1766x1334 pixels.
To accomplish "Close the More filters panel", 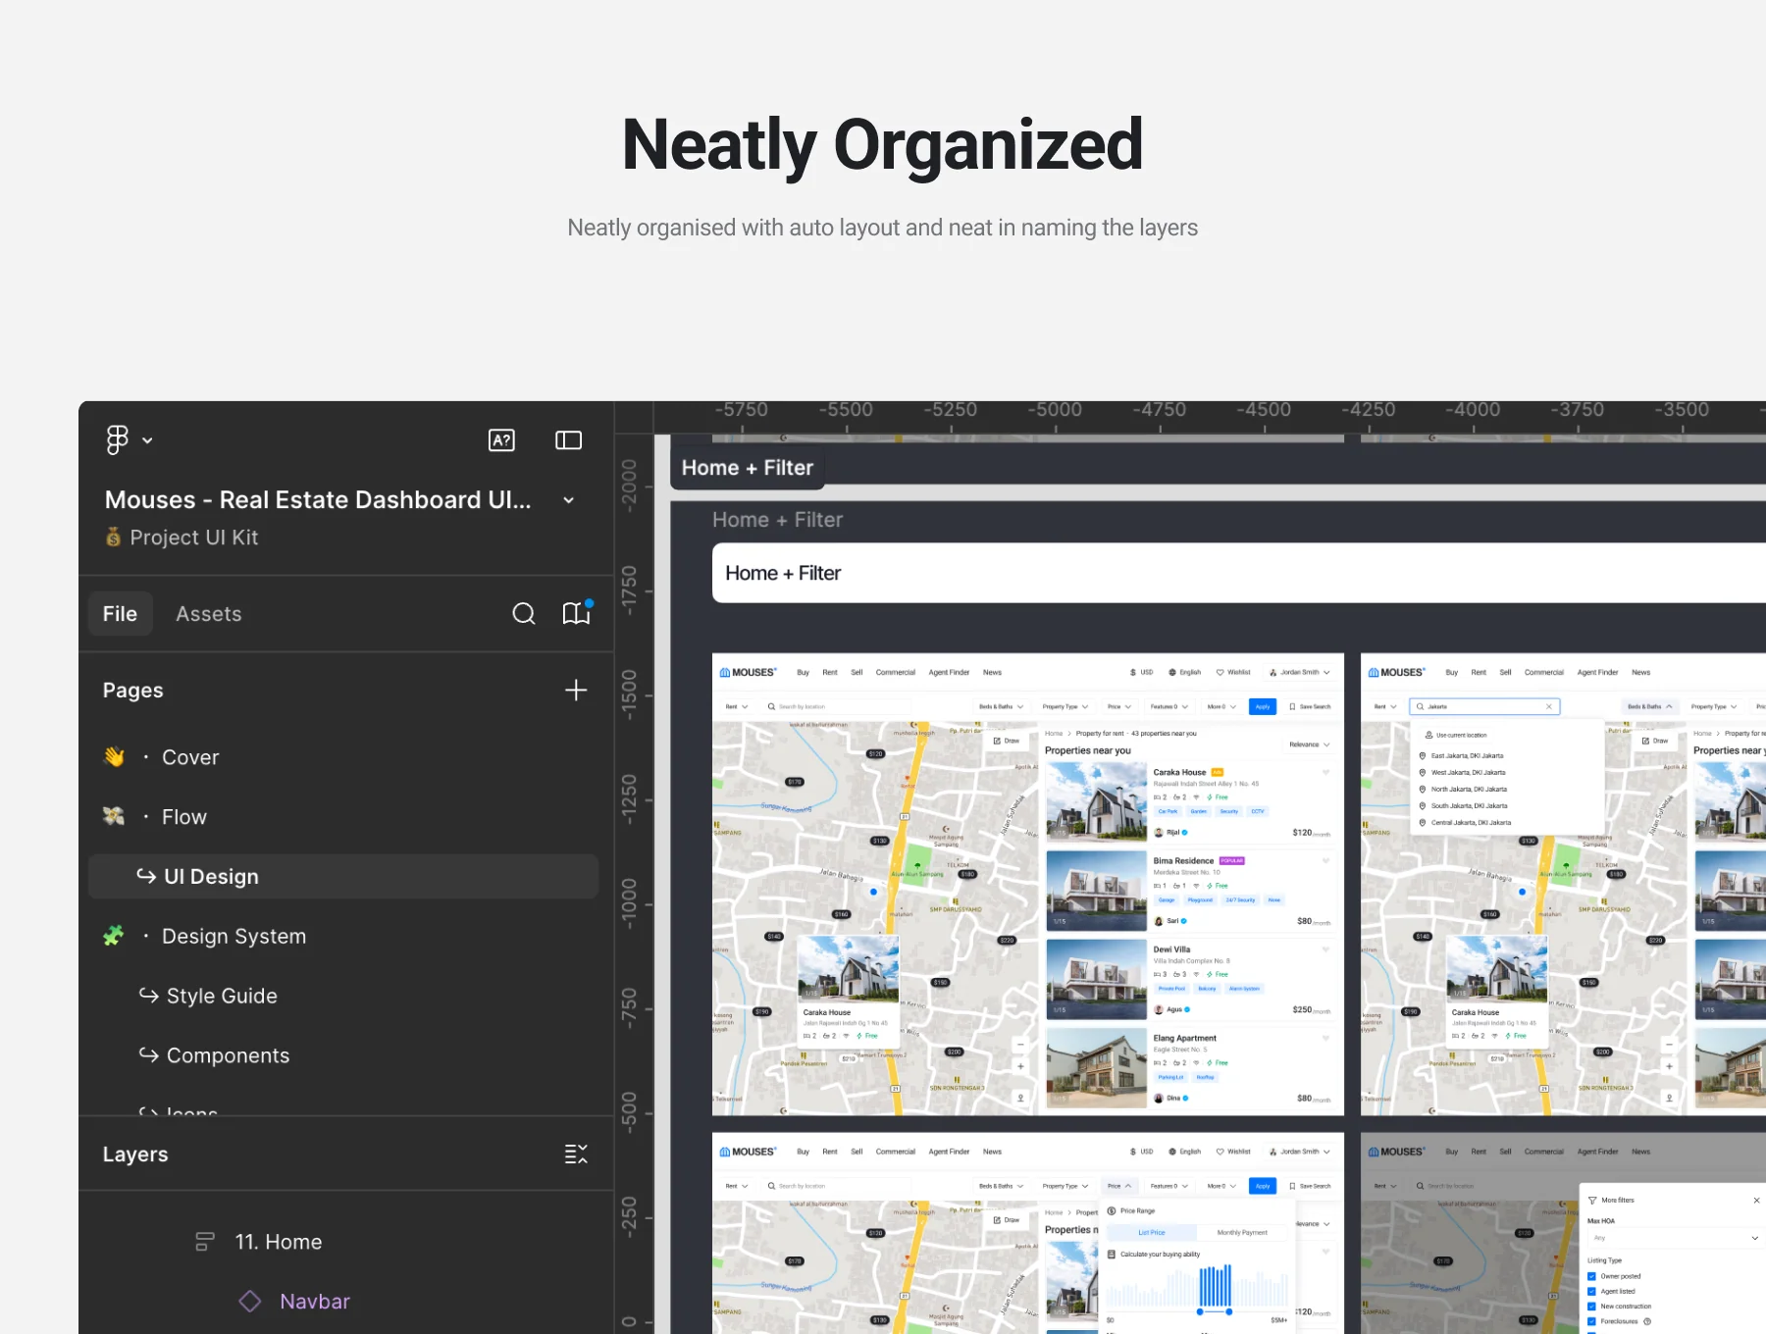I will (1756, 1201).
